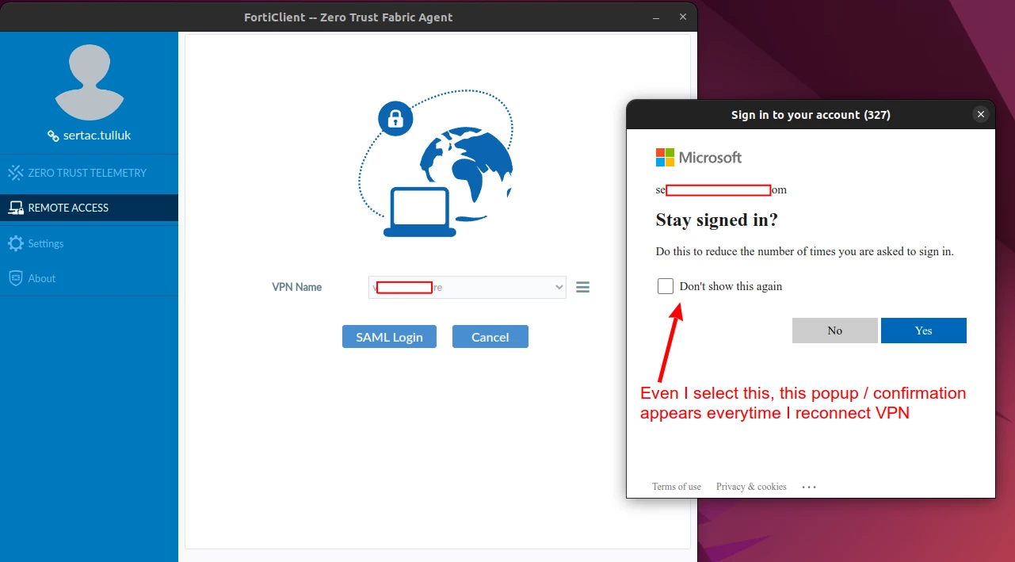Open the ZERO TRUST TELEMETRY section
The width and height of the screenshot is (1015, 562).
click(x=89, y=173)
